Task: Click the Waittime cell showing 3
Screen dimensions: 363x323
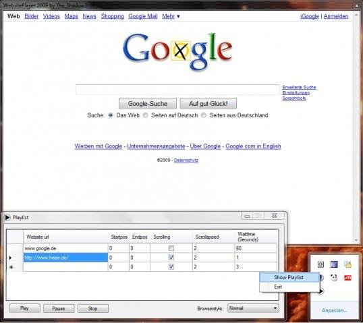Action: pyautogui.click(x=256, y=267)
